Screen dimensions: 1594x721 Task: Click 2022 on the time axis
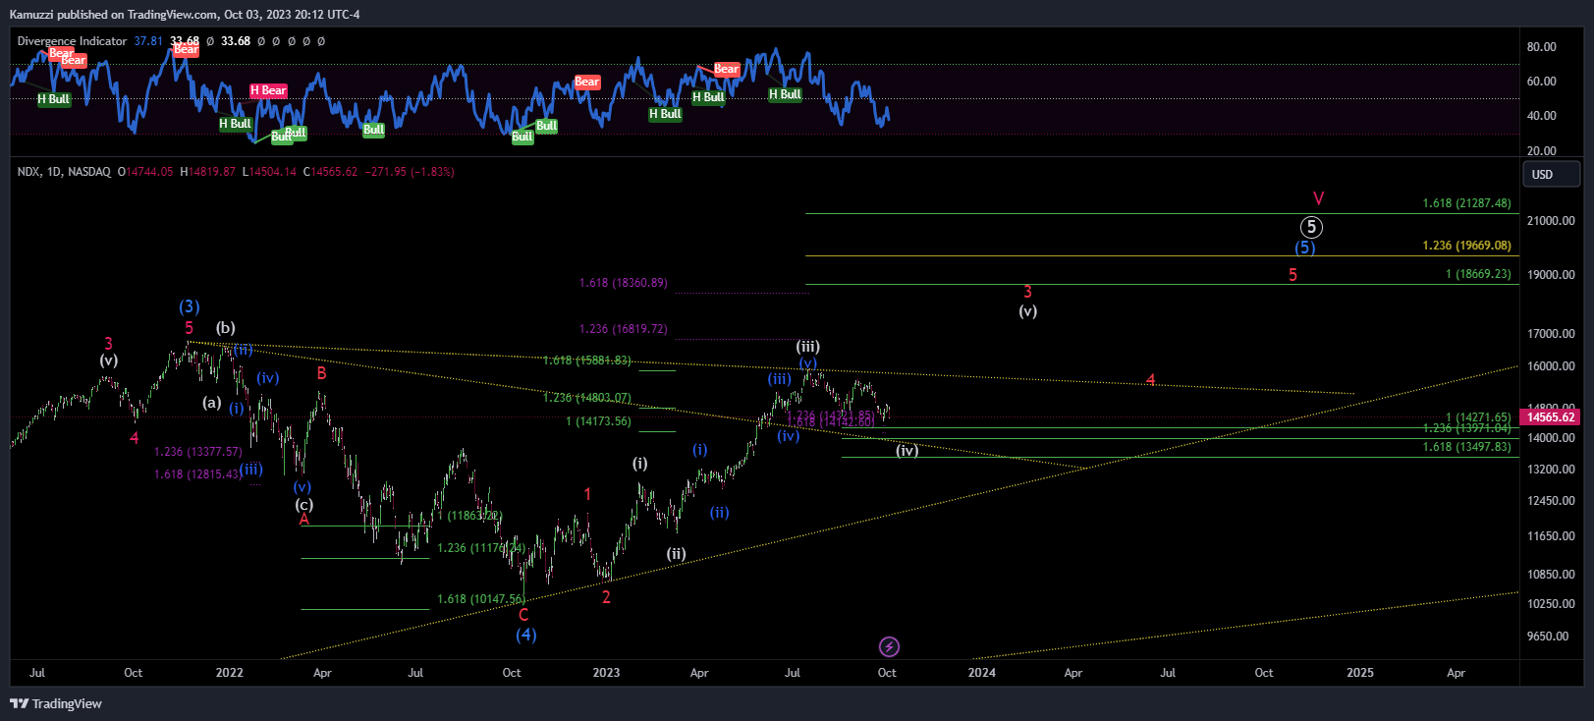229,673
